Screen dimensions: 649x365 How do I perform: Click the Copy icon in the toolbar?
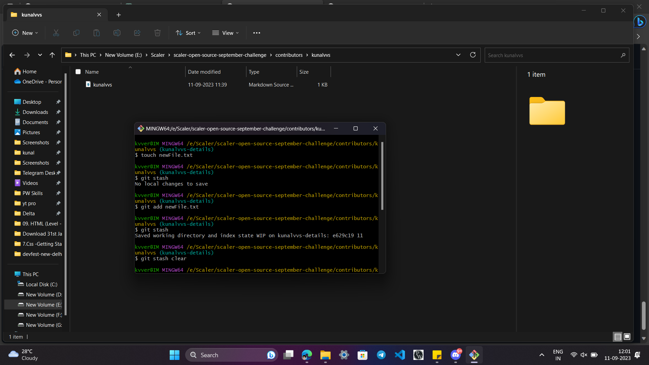pyautogui.click(x=76, y=33)
